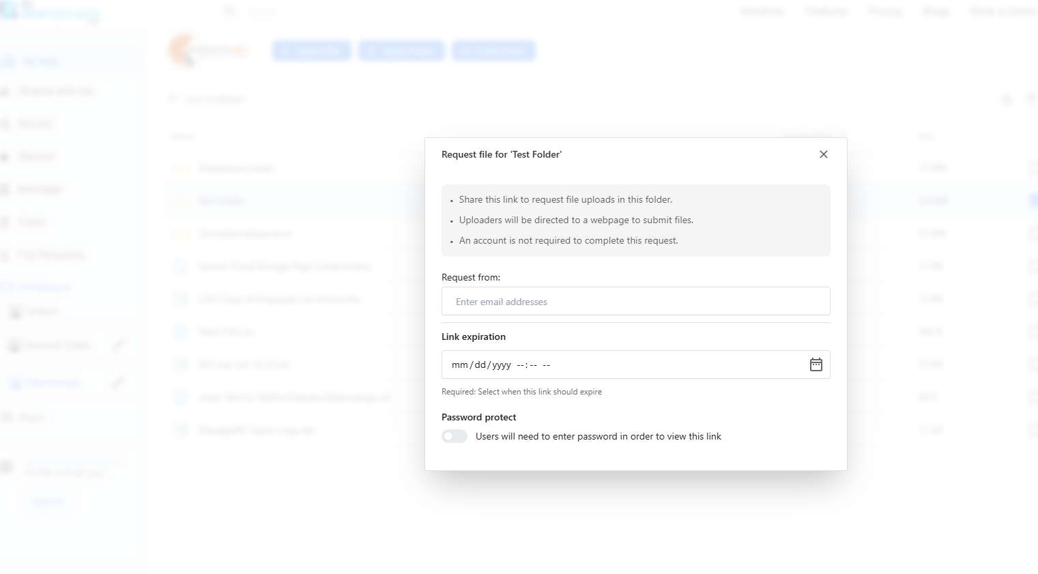Toggle the options icon on the last file row
This screenshot has width=1038, height=574.
(x=1033, y=429)
